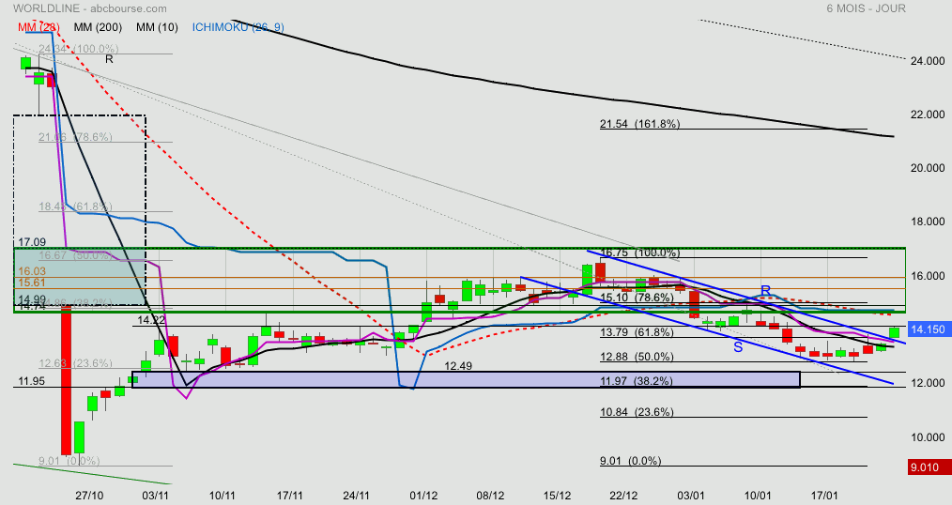The width and height of the screenshot is (952, 505).
Task: Click the 17/11 date axis label
Action: pyautogui.click(x=289, y=496)
